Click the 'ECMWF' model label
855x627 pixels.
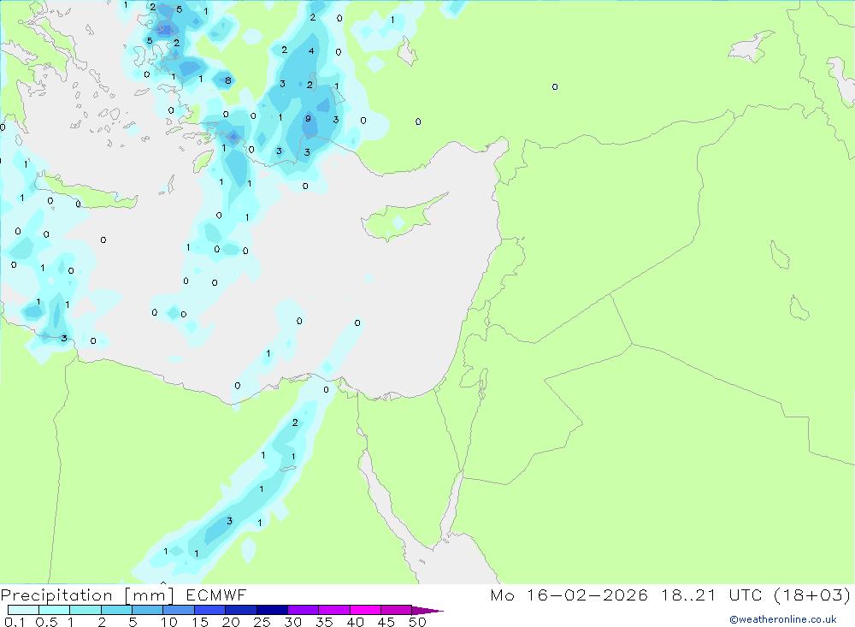coord(216,594)
